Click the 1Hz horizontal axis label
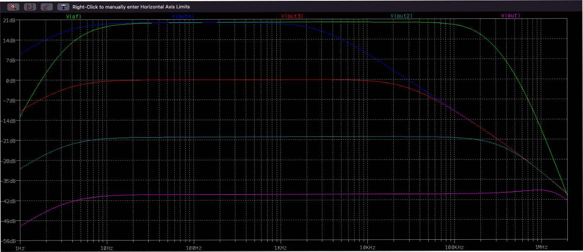583x252 pixels. point(20,248)
